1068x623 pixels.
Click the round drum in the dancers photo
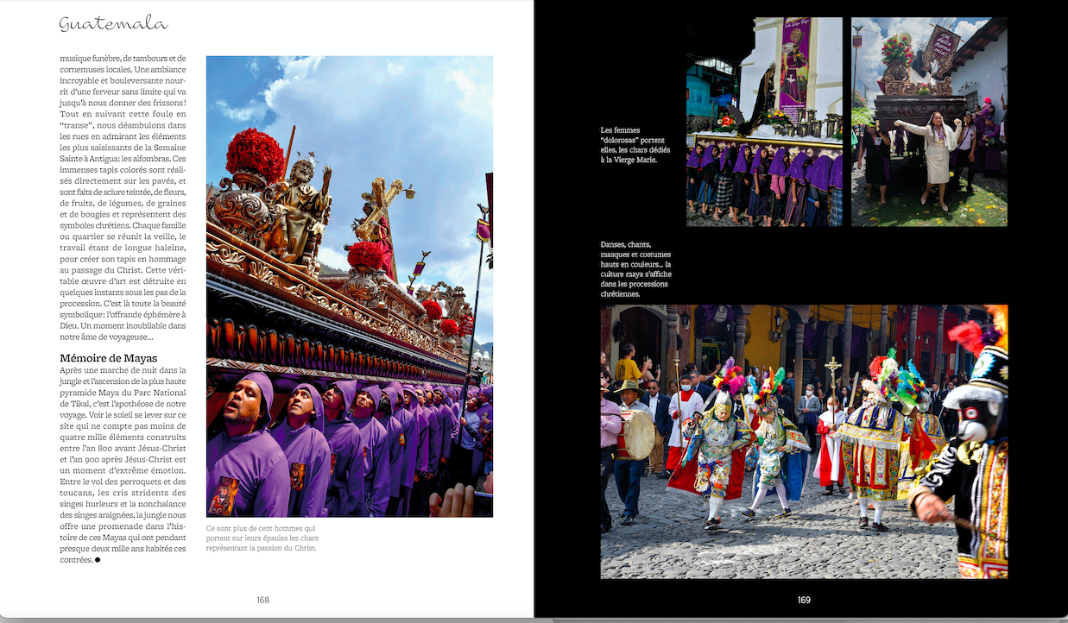639,437
